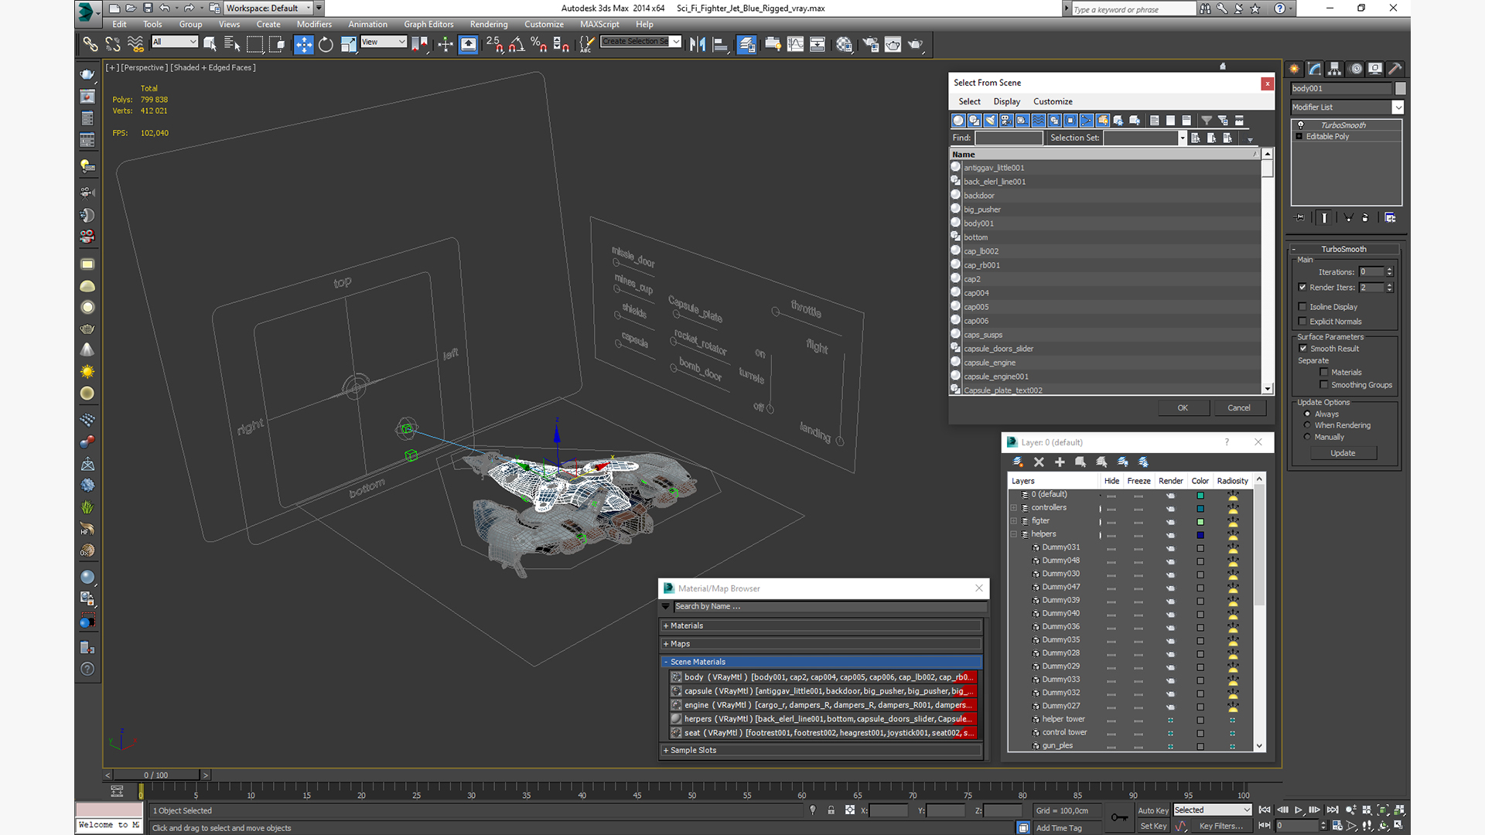The width and height of the screenshot is (1485, 835).
Task: Toggle Set Key mode key icon
Action: pos(1119,817)
